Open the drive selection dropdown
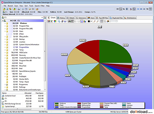 [42, 17]
